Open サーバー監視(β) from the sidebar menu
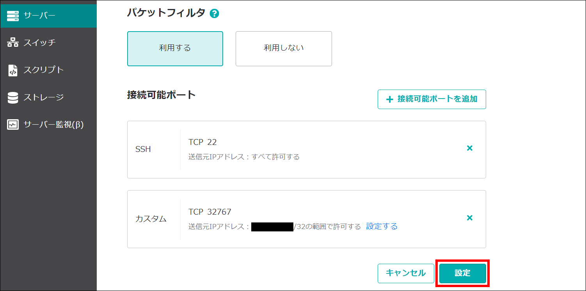Viewport: 586px width, 291px height. point(47,125)
